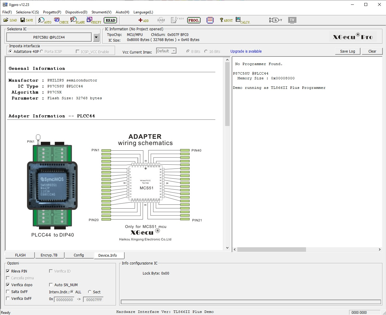Click the log horizontal scrollbar thumb
This screenshot has height=315, width=386.
(x=272, y=250)
